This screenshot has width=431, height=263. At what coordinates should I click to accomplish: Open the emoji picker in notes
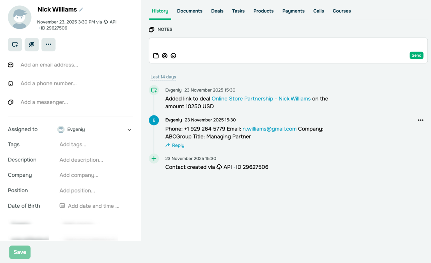click(173, 56)
